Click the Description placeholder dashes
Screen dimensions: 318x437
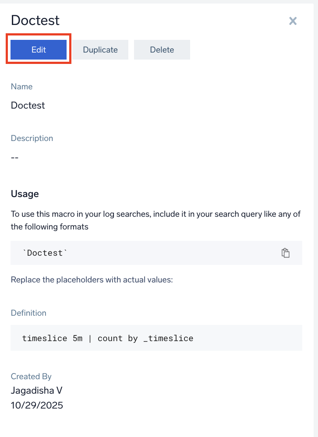tap(14, 157)
